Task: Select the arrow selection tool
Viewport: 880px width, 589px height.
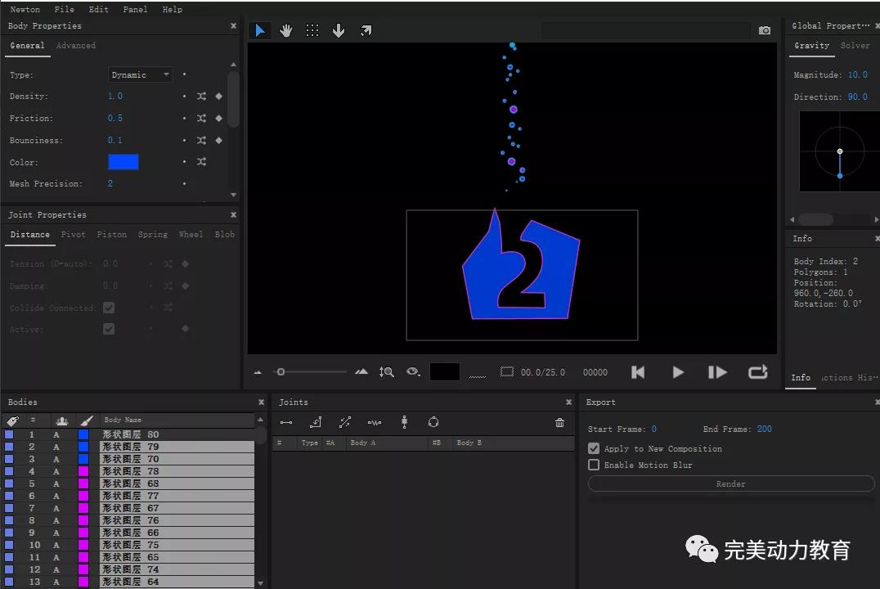Action: (260, 30)
